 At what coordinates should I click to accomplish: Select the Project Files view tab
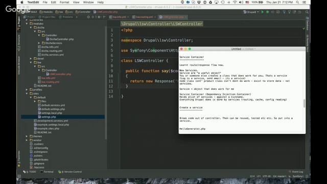(47, 17)
